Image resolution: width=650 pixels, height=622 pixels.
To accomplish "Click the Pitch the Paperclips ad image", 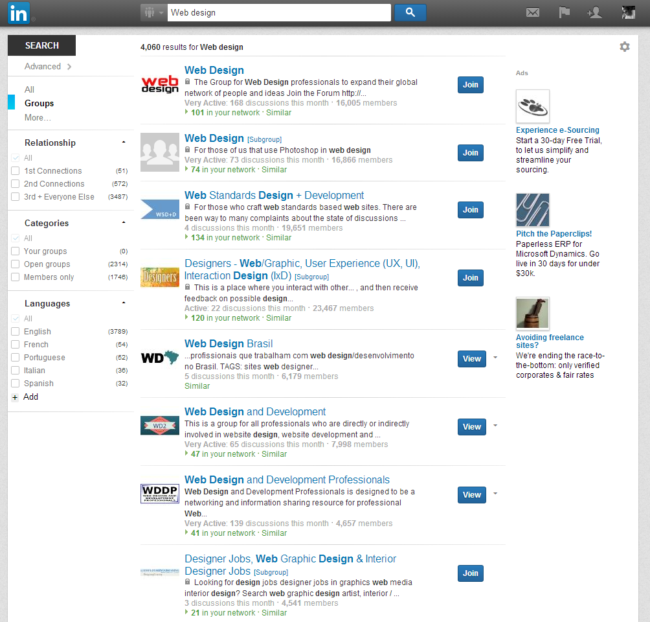I will pyautogui.click(x=533, y=210).
